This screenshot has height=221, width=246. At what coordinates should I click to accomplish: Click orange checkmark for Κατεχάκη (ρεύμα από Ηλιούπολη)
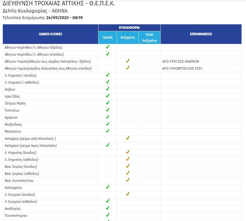128,138
